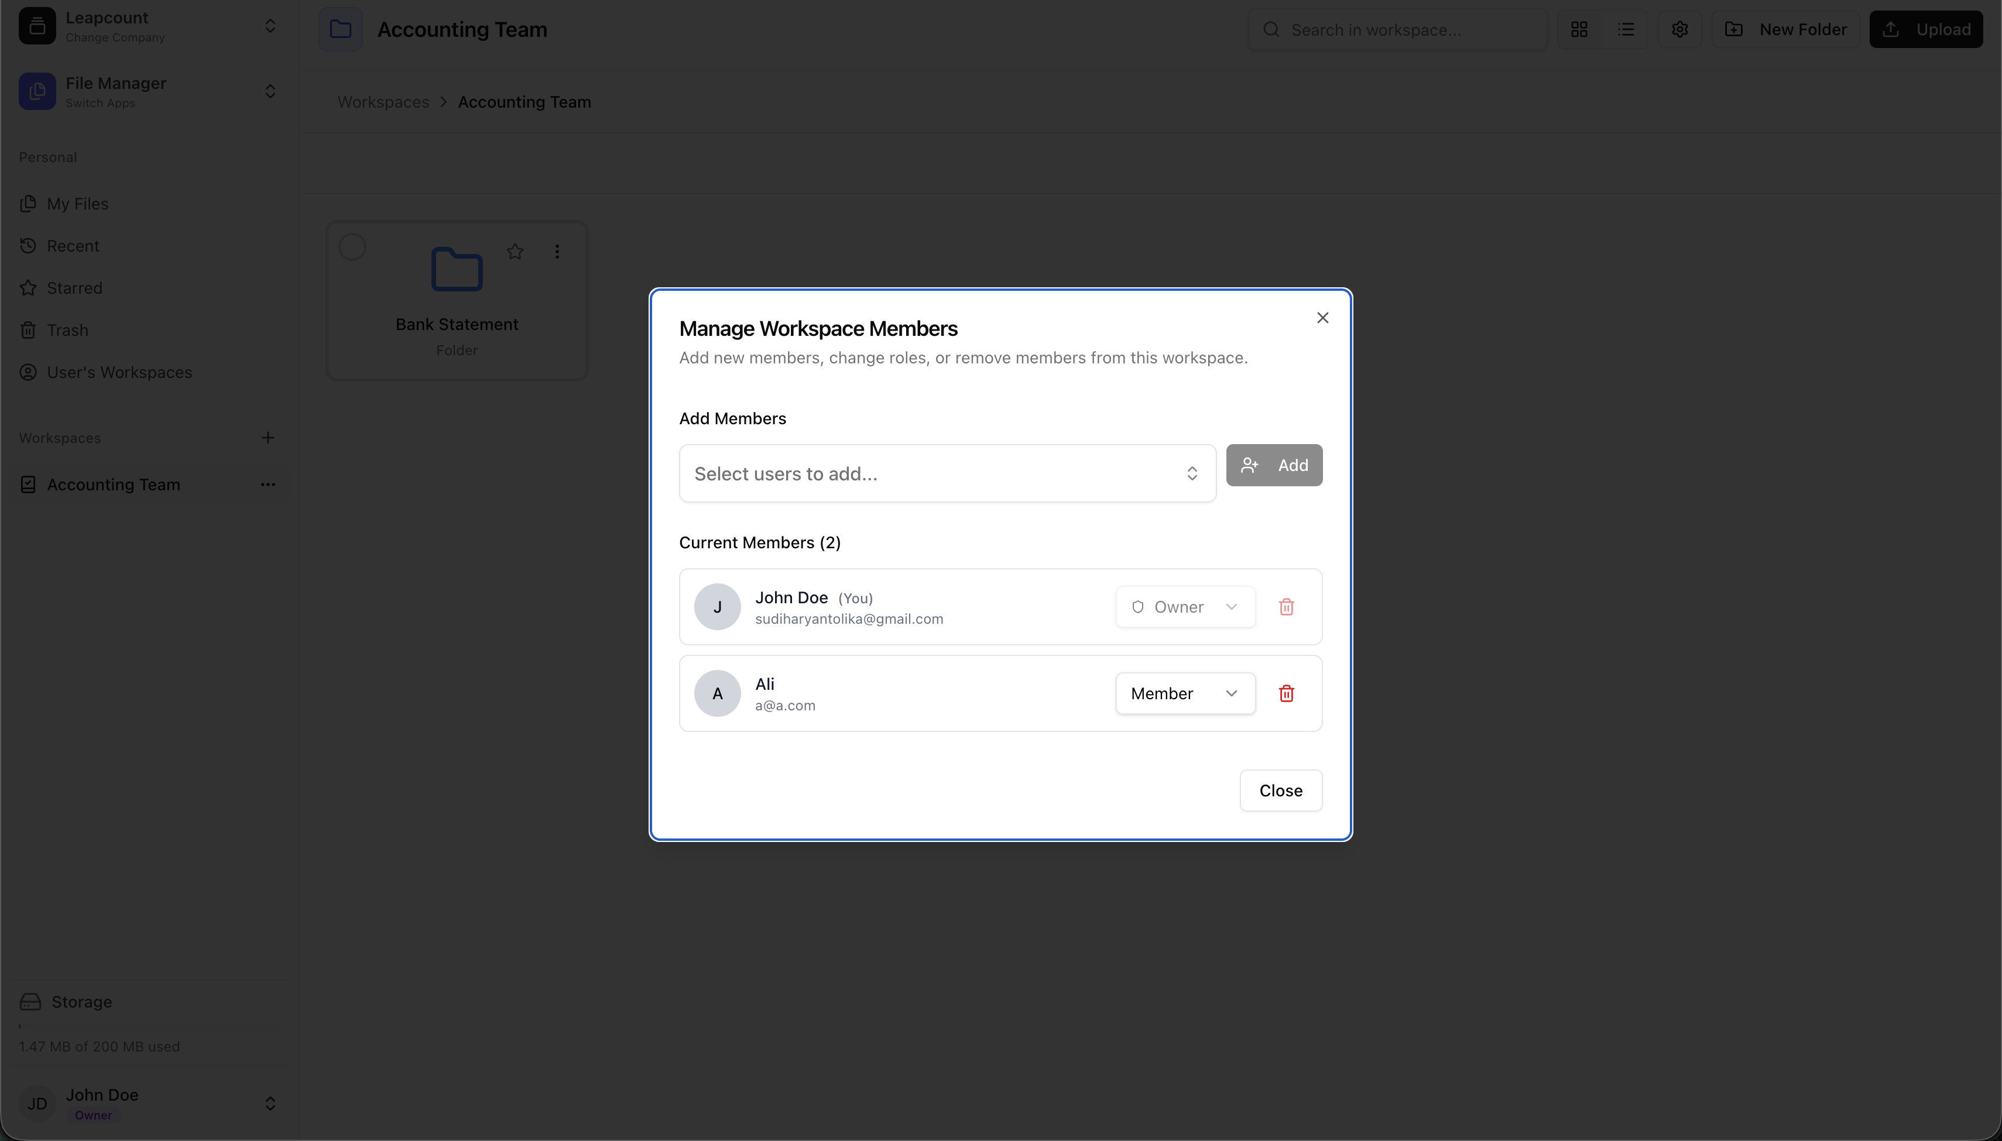Open the Bank Statement folder options menu
This screenshot has width=2002, height=1141.
tap(557, 251)
